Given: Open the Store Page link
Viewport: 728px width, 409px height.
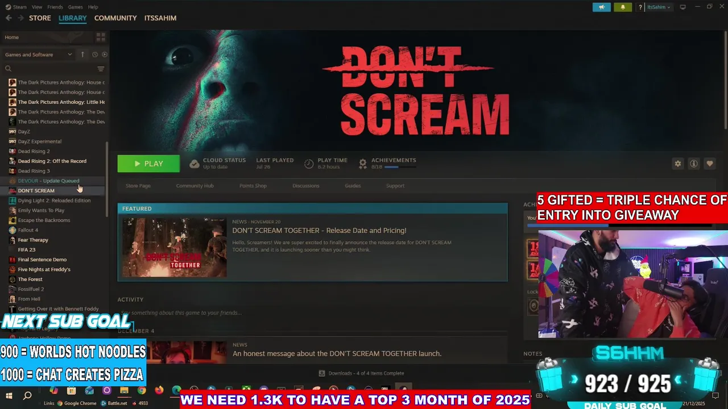Looking at the screenshot, I should click(138, 186).
